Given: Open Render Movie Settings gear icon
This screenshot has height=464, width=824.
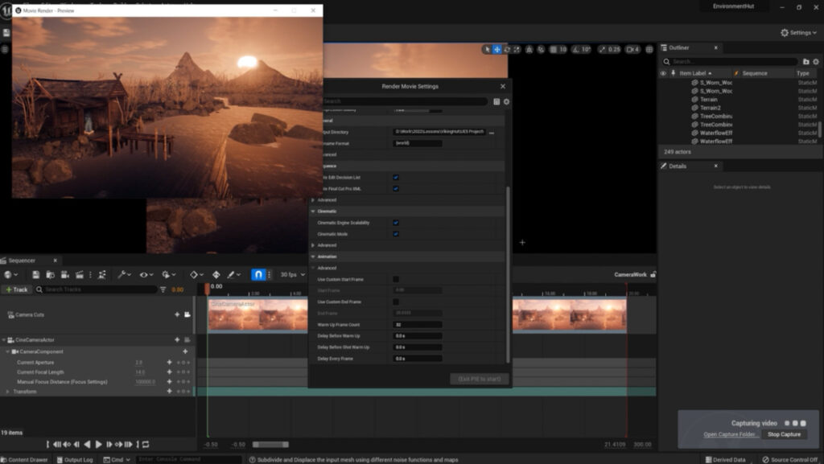Looking at the screenshot, I should click(506, 101).
